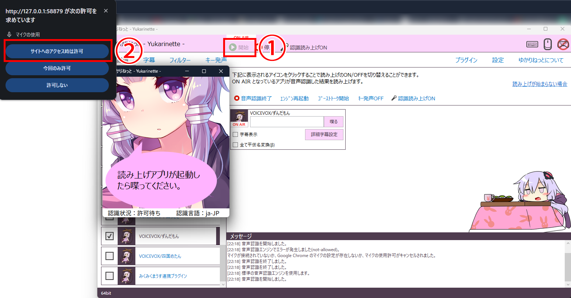This screenshot has height=298, width=571.
Task: Click 認識状況：許可待ち status text
Action: [134, 213]
